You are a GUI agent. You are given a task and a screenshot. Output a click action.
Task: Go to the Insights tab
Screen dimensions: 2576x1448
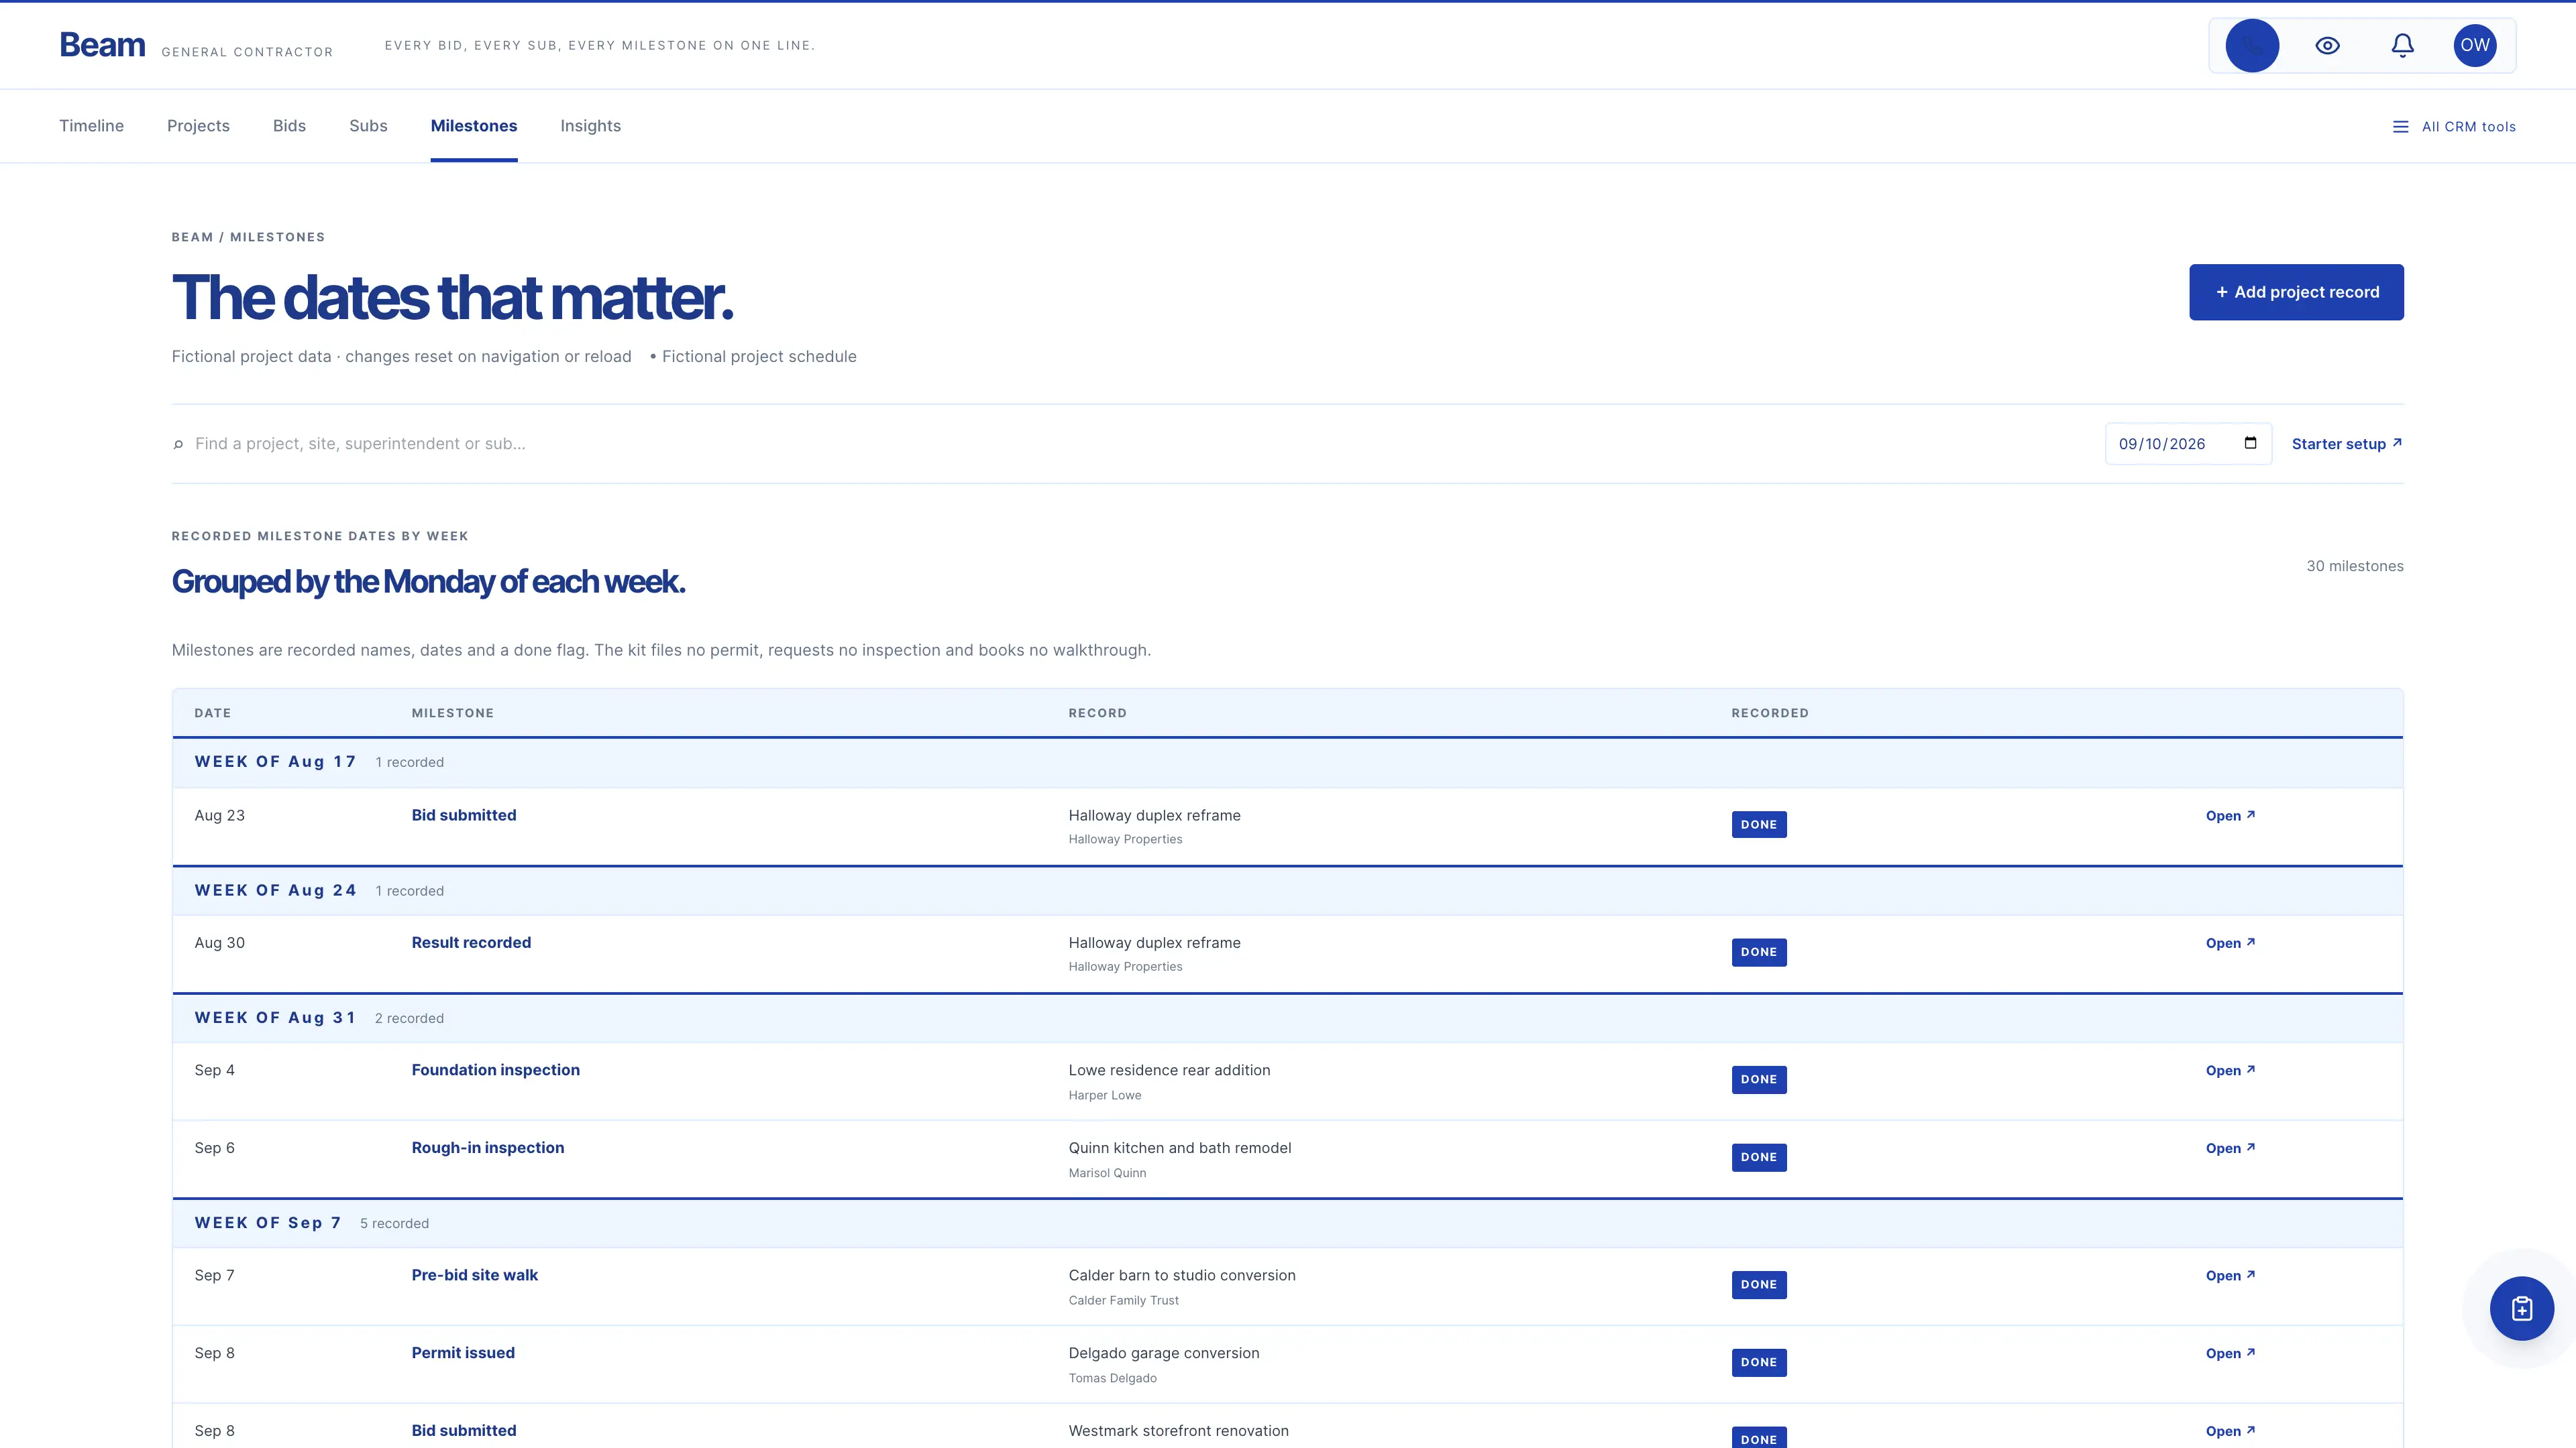(x=590, y=126)
